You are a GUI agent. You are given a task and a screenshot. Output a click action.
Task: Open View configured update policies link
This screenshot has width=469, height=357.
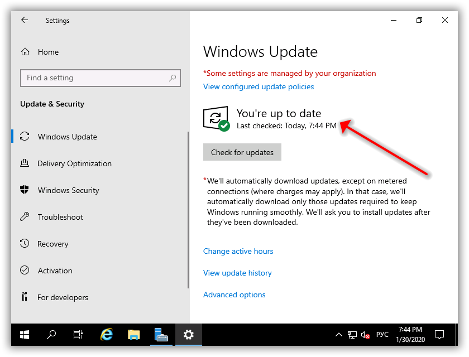click(x=259, y=86)
